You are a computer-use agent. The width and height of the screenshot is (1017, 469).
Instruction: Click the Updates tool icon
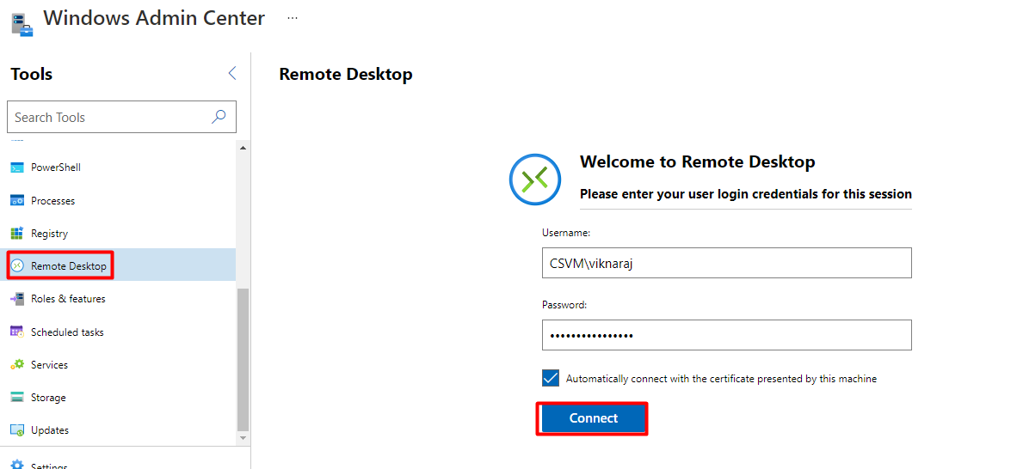coord(17,430)
